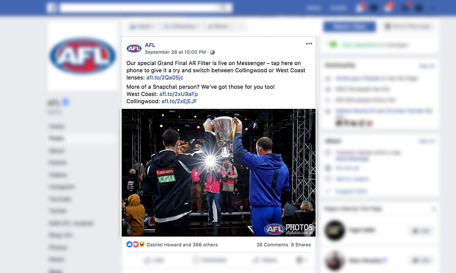This screenshot has height=273, width=456.
Task: Show Gabriel Howard and 366 others reactions
Action: tap(182, 245)
